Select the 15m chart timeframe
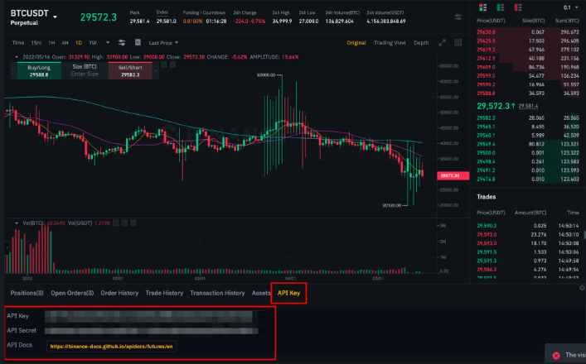The image size is (586, 364). point(36,42)
